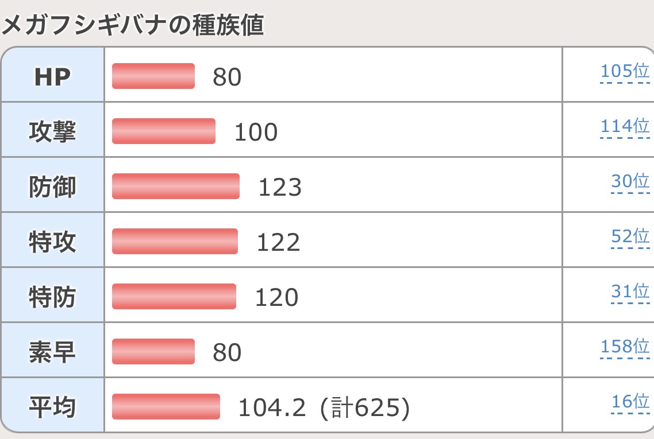
Task: Open the 105位 HP ranking link
Action: 625,72
